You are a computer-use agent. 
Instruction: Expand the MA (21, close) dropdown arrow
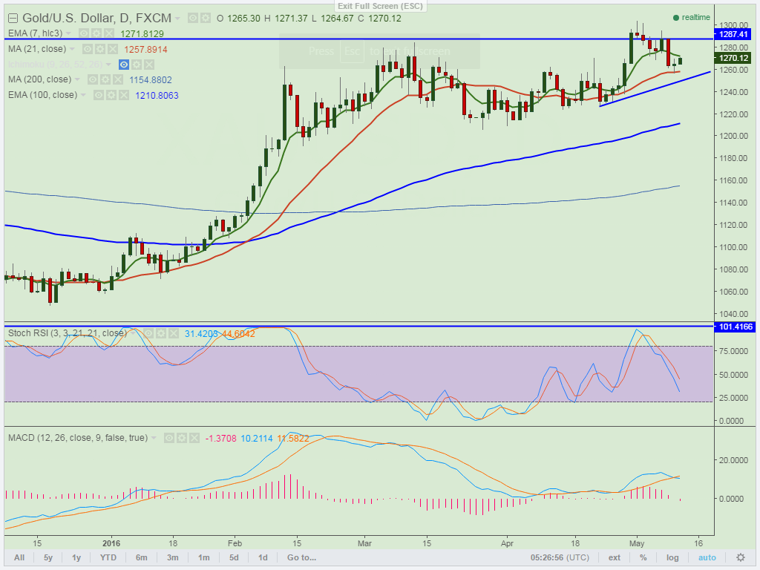72,49
